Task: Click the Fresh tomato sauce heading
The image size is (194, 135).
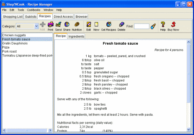Action: coord(121,44)
